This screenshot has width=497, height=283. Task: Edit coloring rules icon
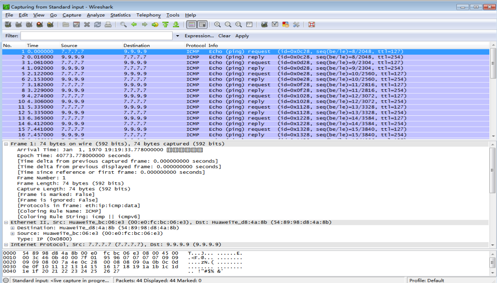(286, 25)
